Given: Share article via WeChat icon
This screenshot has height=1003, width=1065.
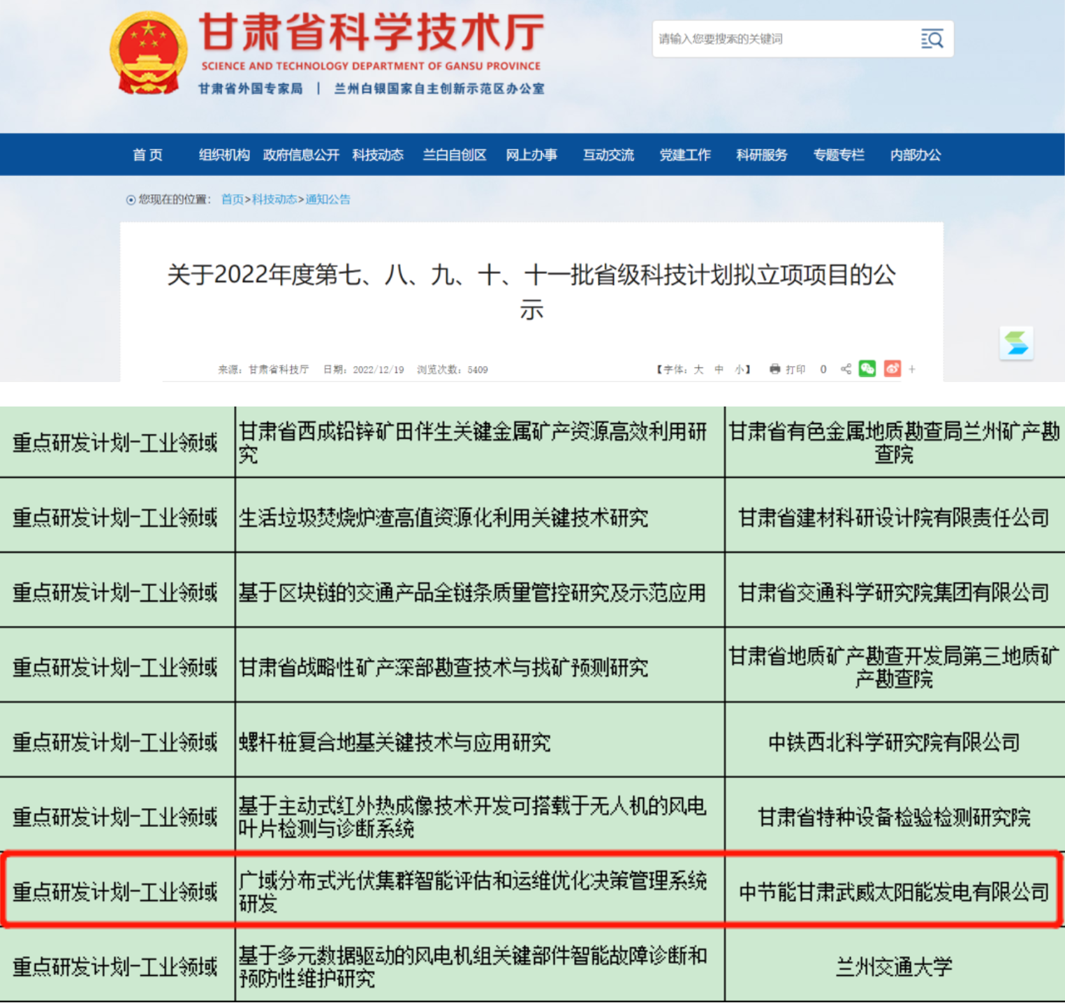Looking at the screenshot, I should click(867, 369).
